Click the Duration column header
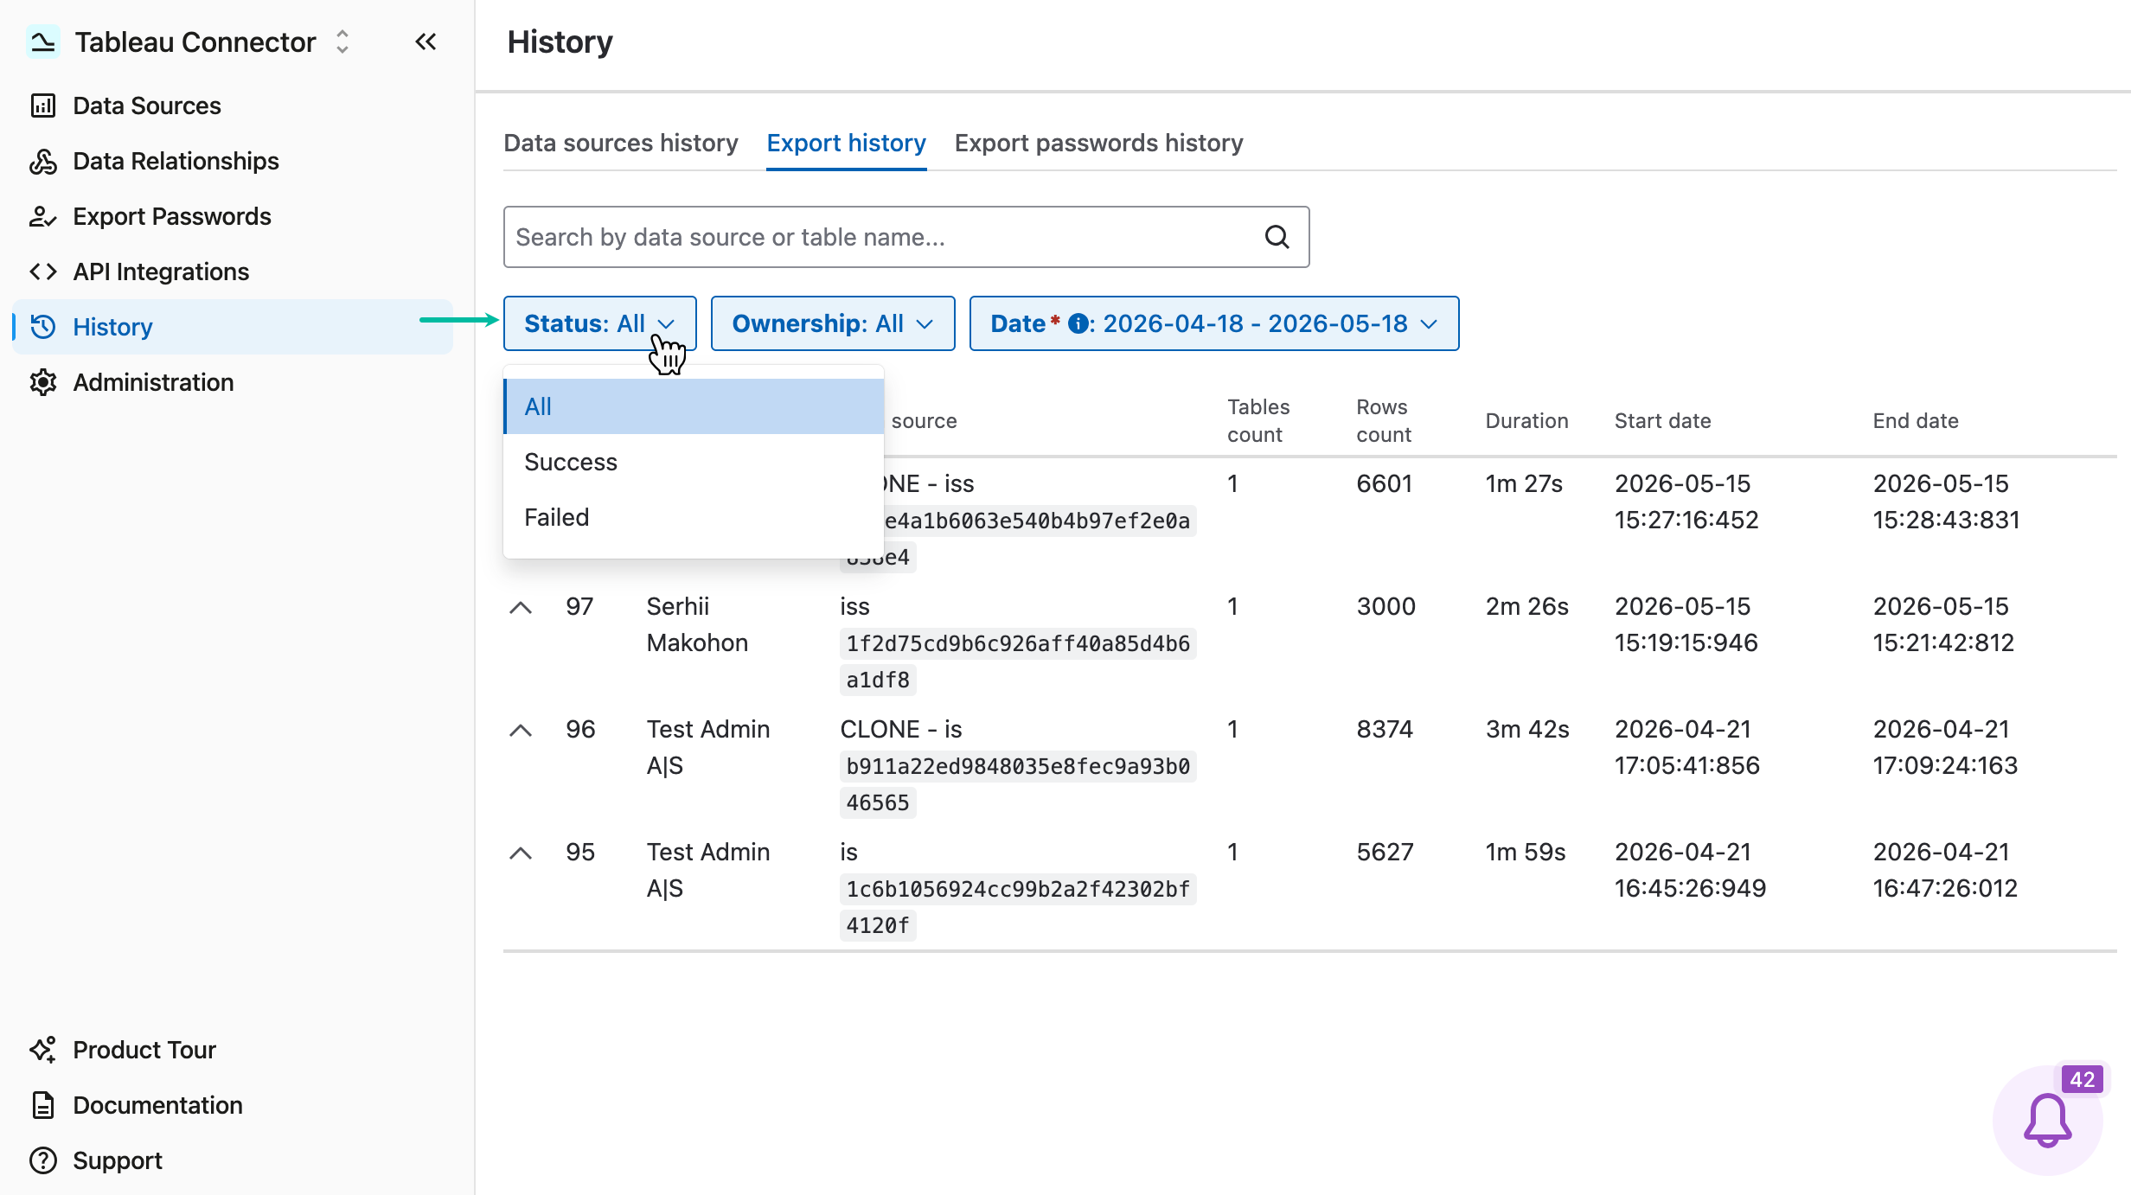Image resolution: width=2131 pixels, height=1195 pixels. 1526,421
